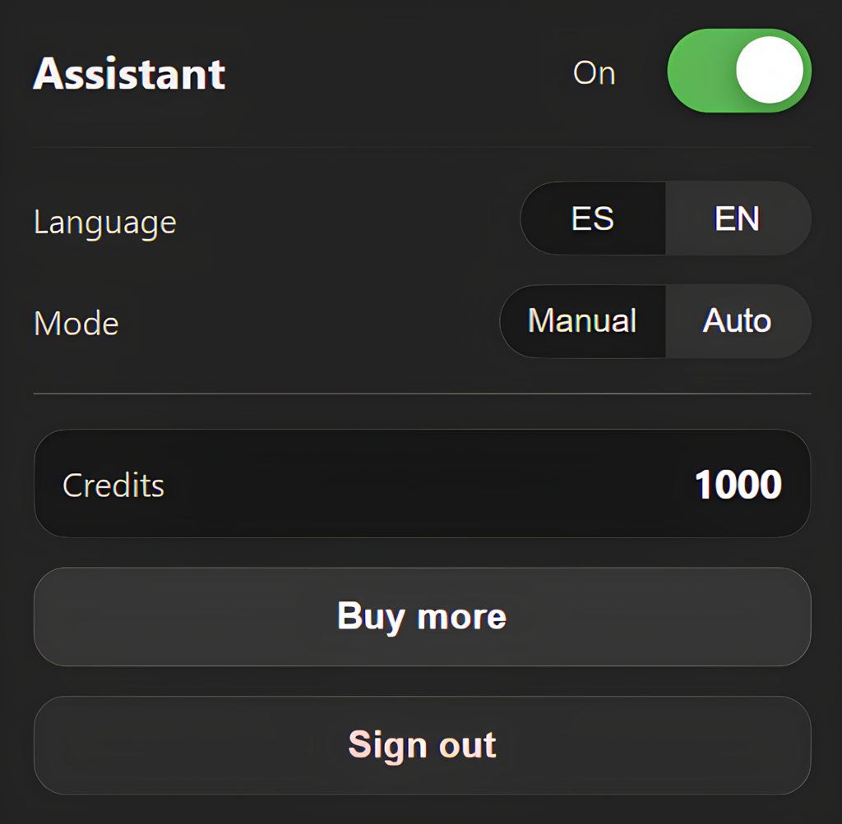This screenshot has width=842, height=824.
Task: Click the Language ES/EN segmented control
Action: click(x=666, y=219)
